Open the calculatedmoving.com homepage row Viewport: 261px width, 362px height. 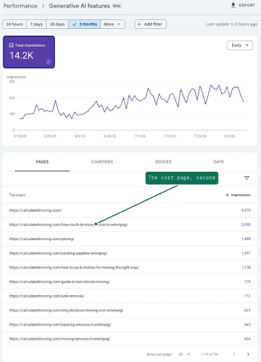(x=130, y=211)
